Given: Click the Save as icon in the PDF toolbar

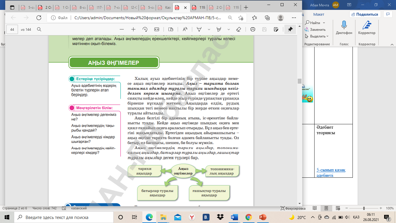Looking at the screenshot, I should pos(276,29).
